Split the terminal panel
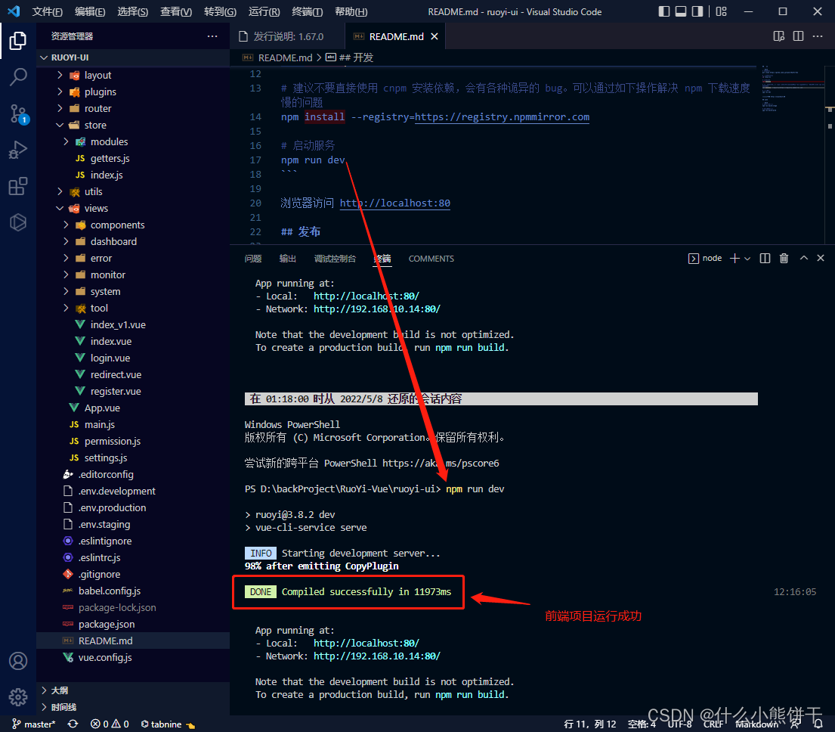Screen dimensions: 835x732 pos(765,259)
